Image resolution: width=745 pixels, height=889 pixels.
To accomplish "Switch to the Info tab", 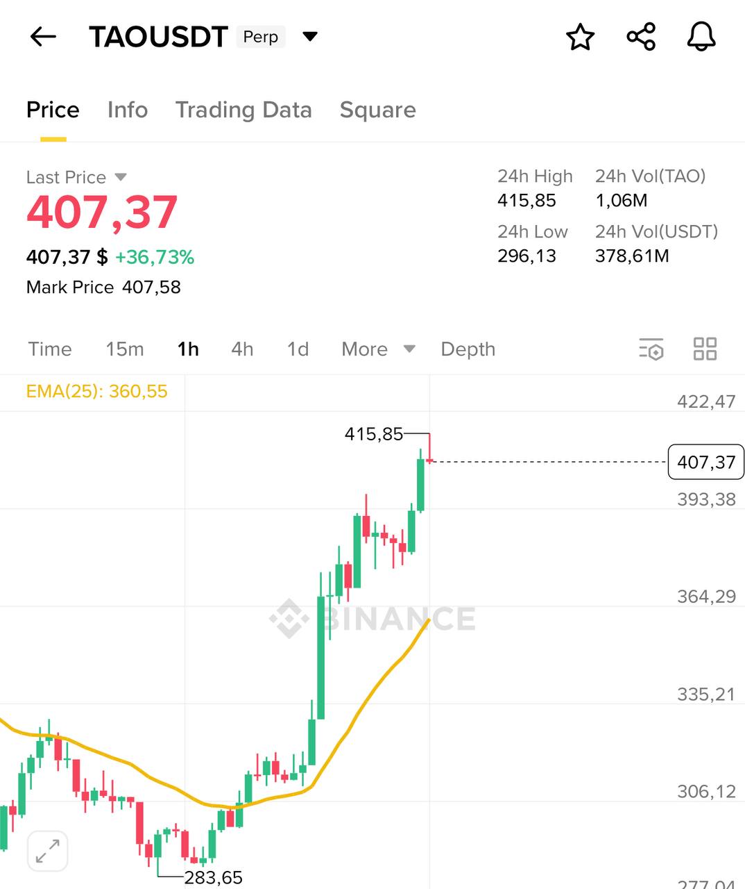I will pyautogui.click(x=128, y=110).
